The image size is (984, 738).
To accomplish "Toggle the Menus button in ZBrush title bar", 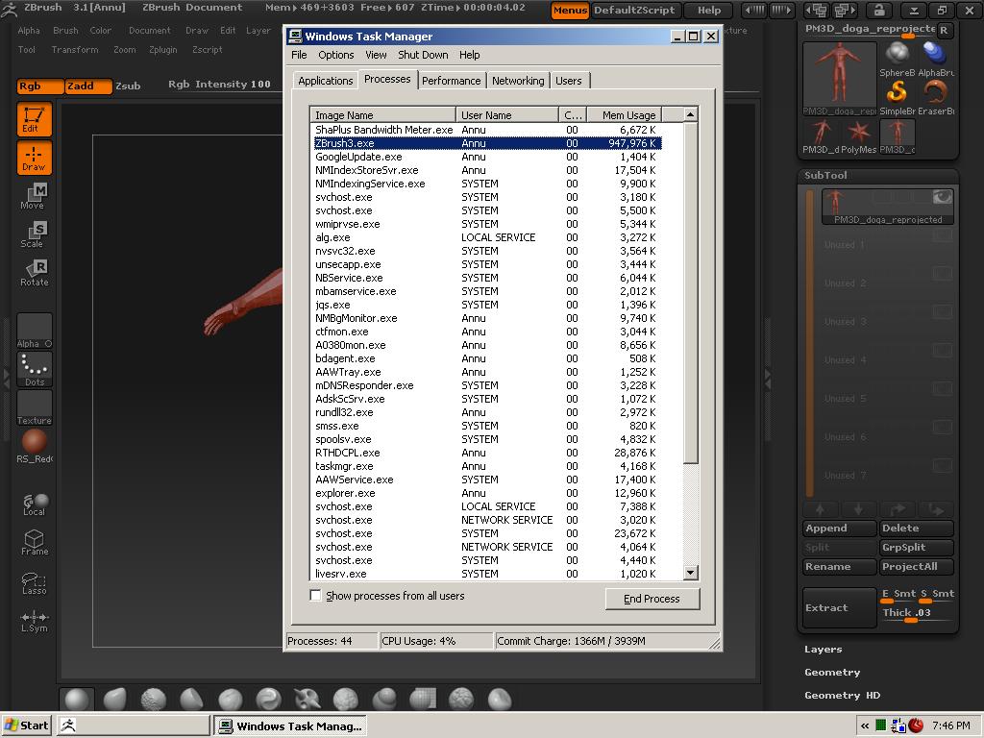I will tap(570, 10).
